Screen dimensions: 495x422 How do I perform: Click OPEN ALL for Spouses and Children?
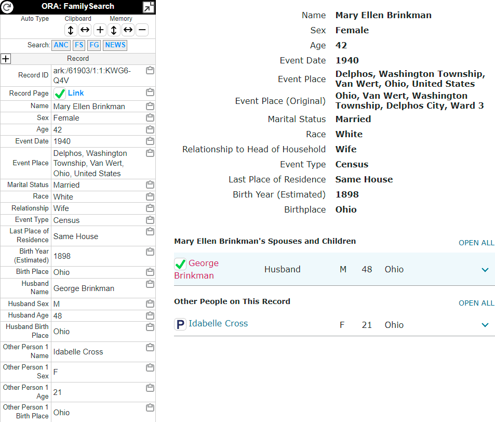click(476, 243)
